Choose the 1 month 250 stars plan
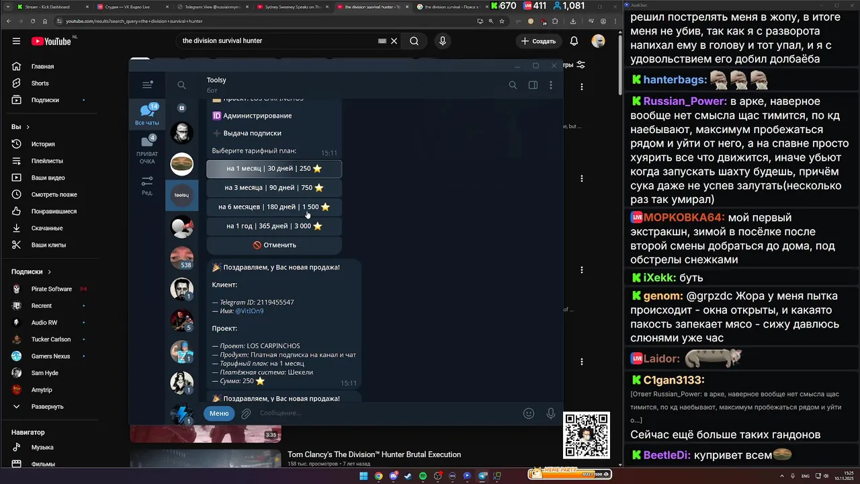 point(274,169)
